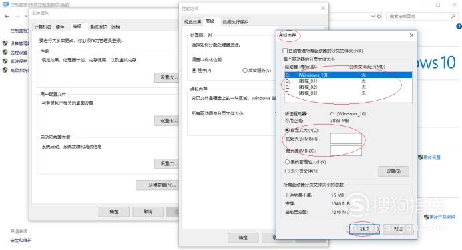This screenshot has width=462, height=250.
Task: Choose the 系统管理的大小(Y) radio option
Action: tap(306, 162)
